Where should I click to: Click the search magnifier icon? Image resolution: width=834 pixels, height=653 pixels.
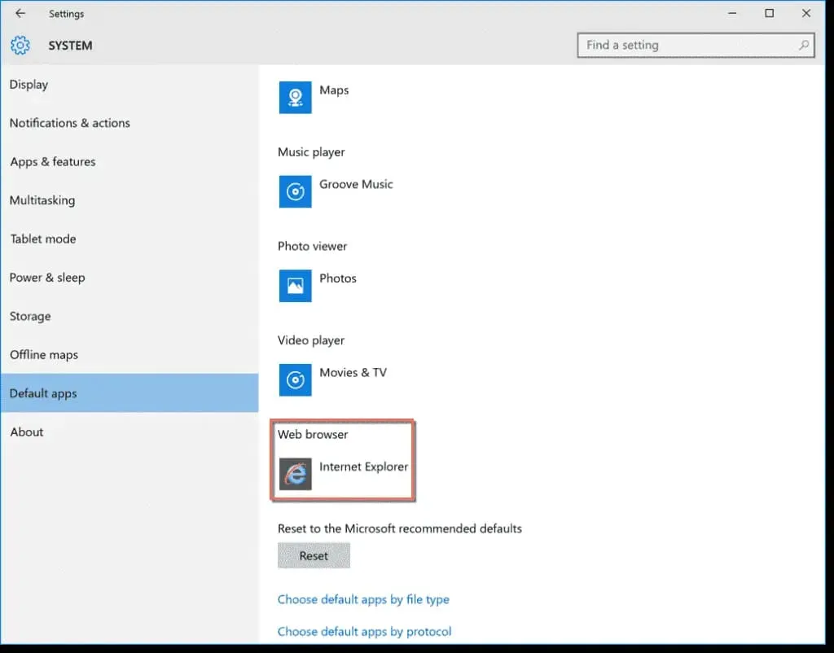click(803, 45)
